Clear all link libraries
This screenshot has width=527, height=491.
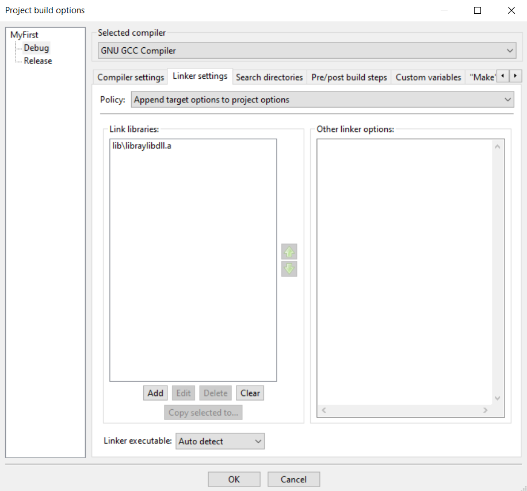250,393
